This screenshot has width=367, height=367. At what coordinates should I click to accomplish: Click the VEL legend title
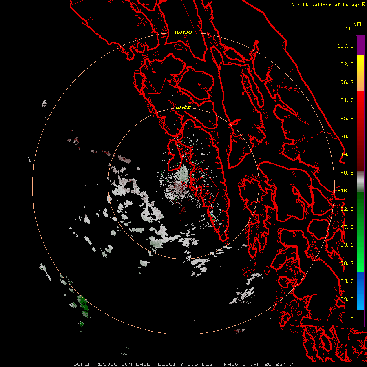pyautogui.click(x=358, y=24)
